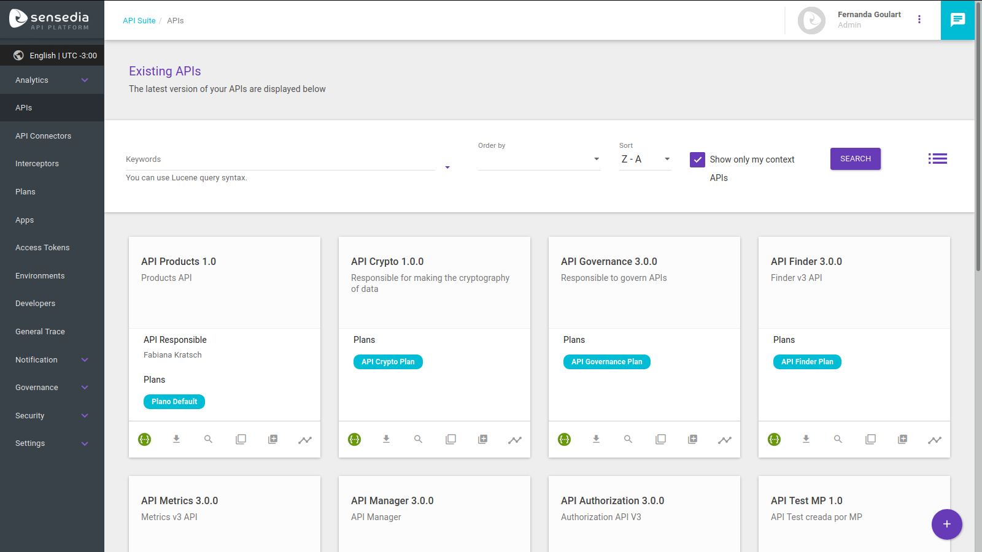Image resolution: width=982 pixels, height=552 pixels.
Task: Open the Sort Z-A dropdown
Action: click(644, 159)
